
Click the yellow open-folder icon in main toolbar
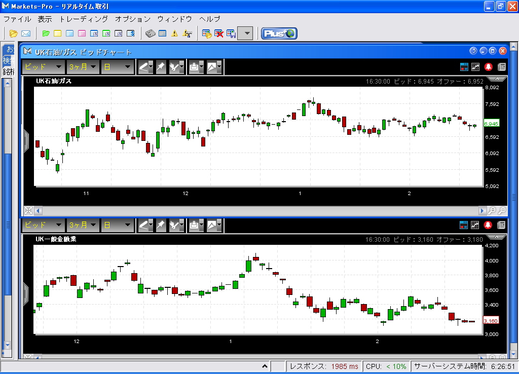(x=13, y=33)
